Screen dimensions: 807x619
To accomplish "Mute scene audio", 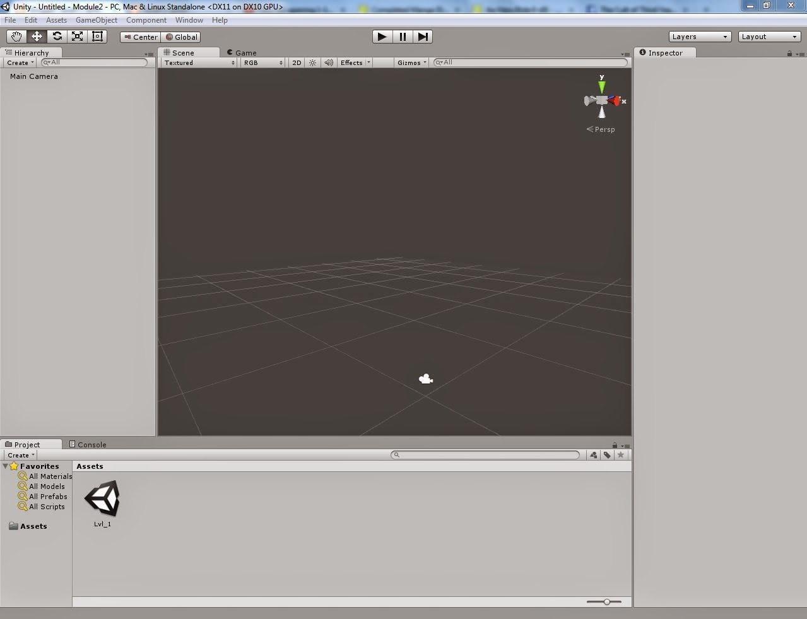I will coord(328,62).
